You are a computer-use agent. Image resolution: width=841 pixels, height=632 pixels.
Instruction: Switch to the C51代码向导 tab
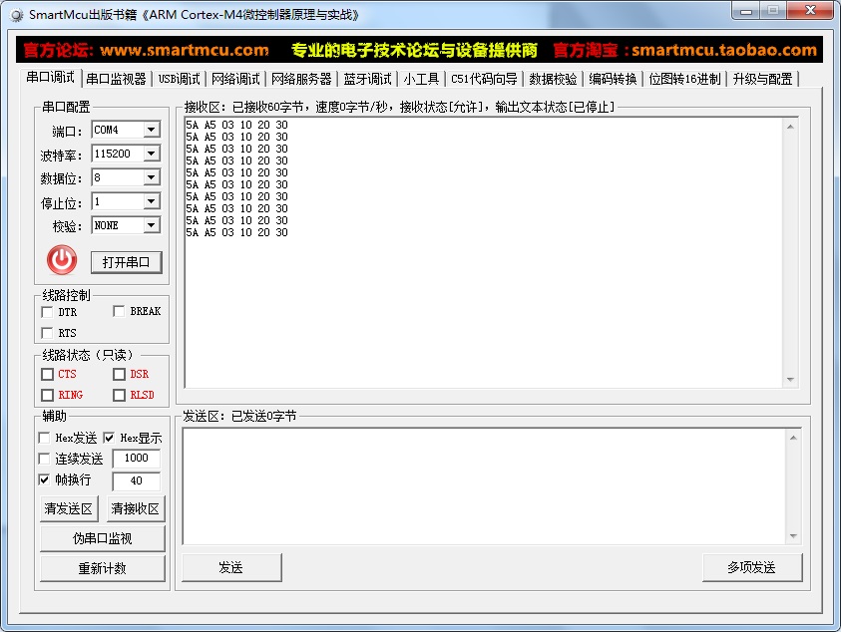pyautogui.click(x=484, y=80)
